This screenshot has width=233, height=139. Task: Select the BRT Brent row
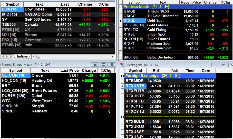(x=58, y=86)
